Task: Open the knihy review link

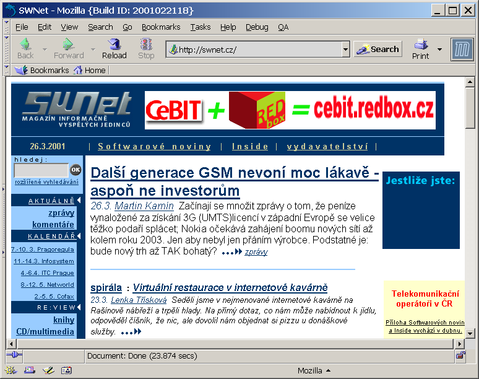Action: (x=64, y=320)
